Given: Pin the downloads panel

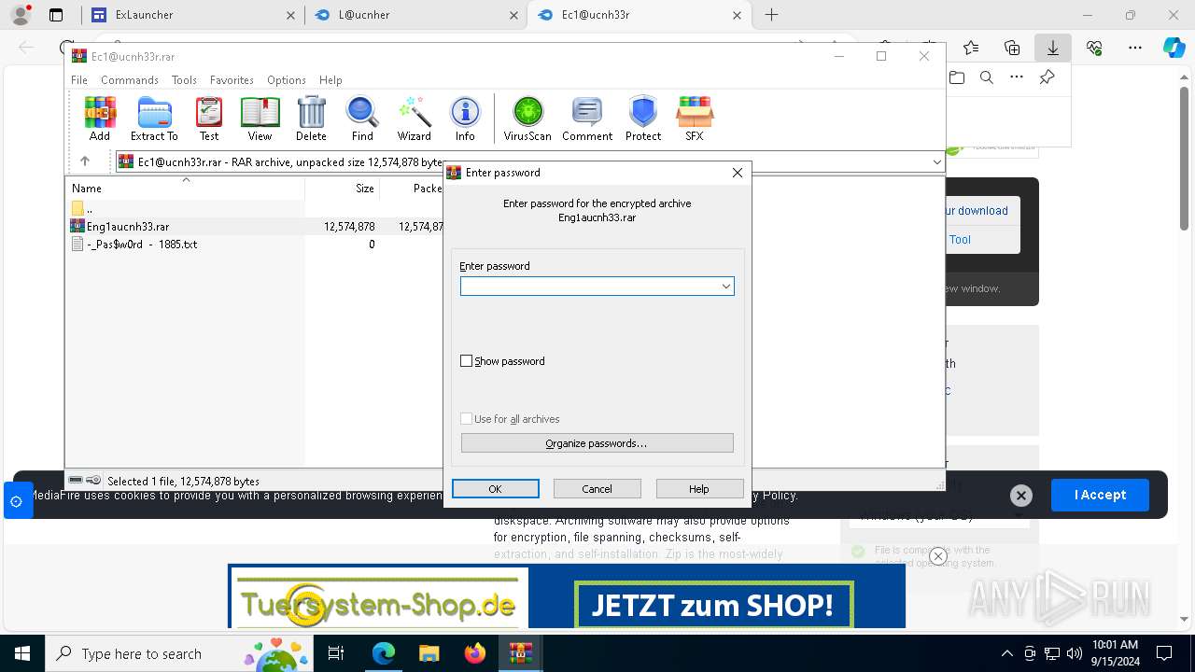Looking at the screenshot, I should click(1047, 77).
